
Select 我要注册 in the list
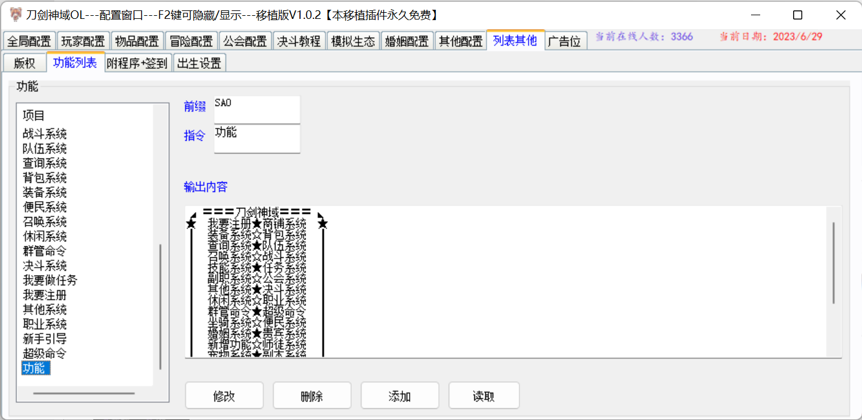[x=45, y=295]
